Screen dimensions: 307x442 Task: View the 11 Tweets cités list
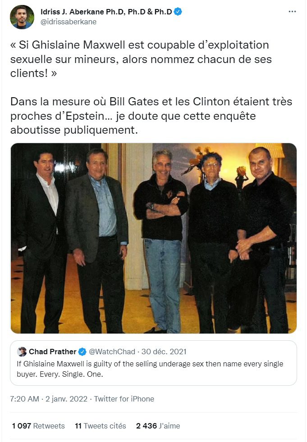click(100, 426)
